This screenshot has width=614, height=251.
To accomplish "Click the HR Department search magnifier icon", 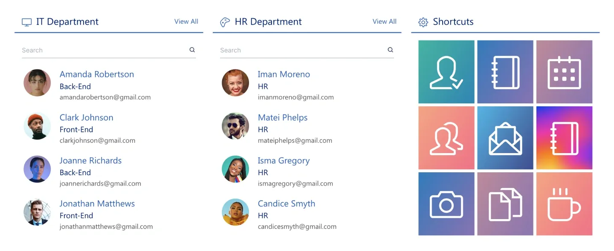I will click(x=390, y=50).
